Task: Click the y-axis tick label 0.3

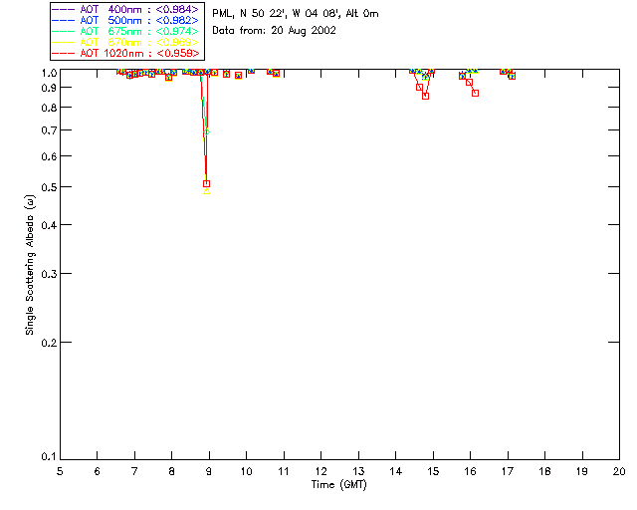Action: [49, 274]
